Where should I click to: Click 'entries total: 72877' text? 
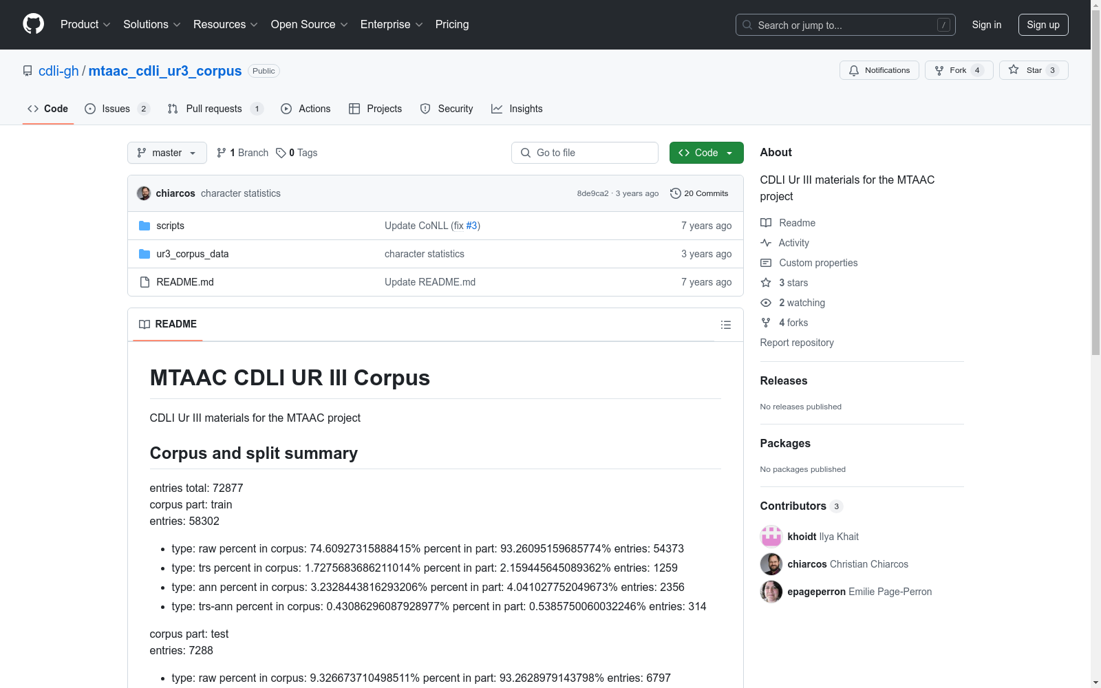coord(197,488)
